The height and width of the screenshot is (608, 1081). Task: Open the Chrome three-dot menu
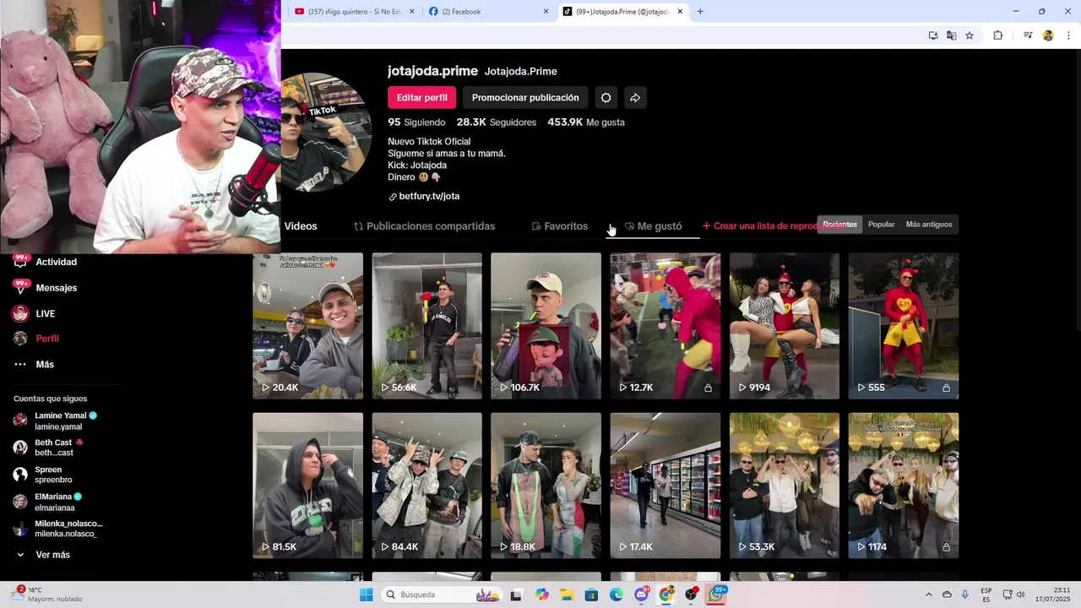(1068, 35)
